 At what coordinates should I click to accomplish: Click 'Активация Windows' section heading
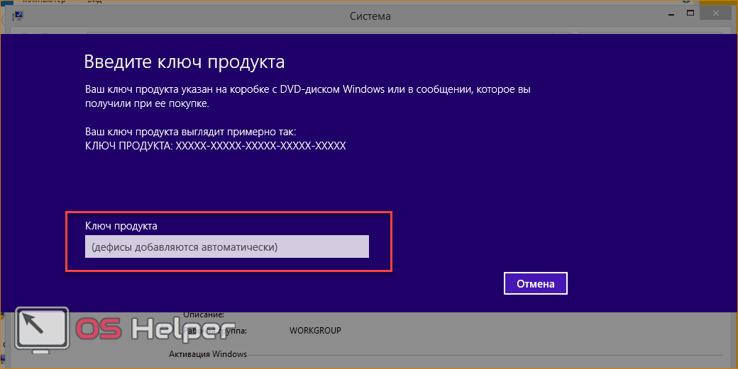click(x=208, y=354)
